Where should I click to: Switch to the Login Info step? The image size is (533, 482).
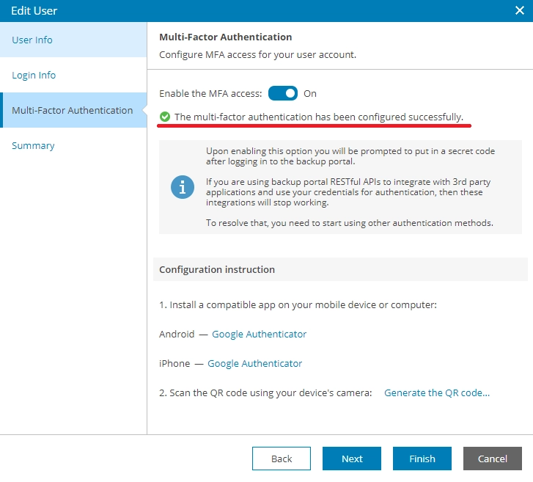point(34,75)
